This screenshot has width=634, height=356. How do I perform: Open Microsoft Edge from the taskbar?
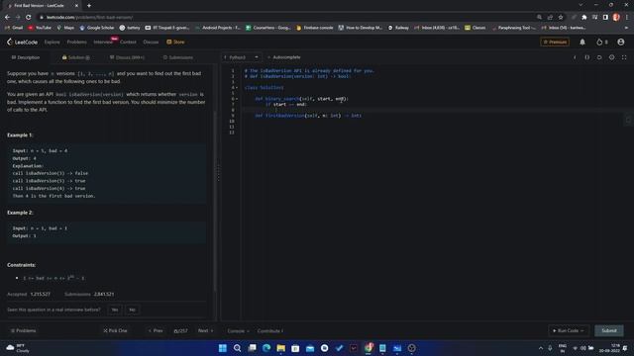pos(266,348)
